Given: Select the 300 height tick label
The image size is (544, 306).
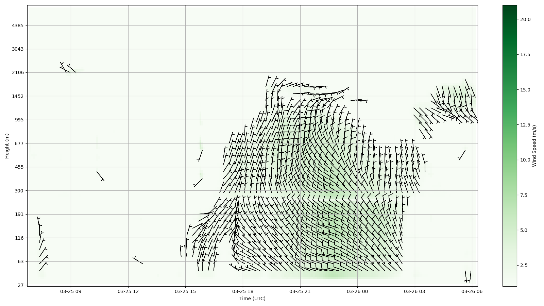Looking at the screenshot, I should pyautogui.click(x=20, y=191).
